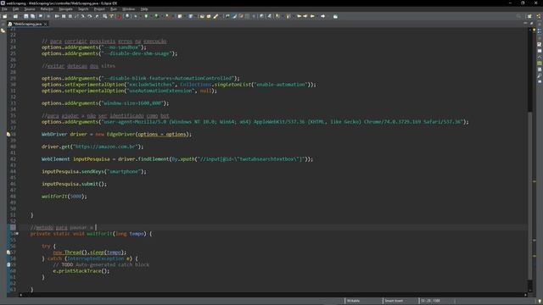543x305 pixels.
Task: Click the inputPesquisa.sendKeys("smartphone") line
Action: click(94, 171)
